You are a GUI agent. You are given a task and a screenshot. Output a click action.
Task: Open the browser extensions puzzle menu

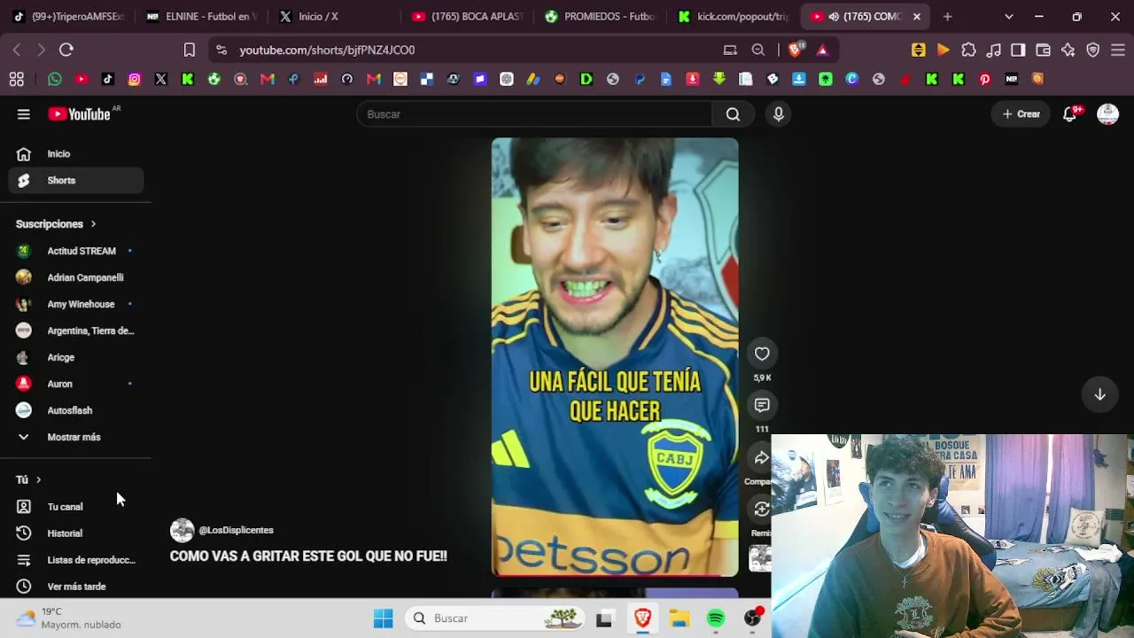968,51
